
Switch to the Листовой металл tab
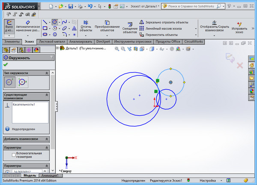pyautogui.click(x=51, y=42)
